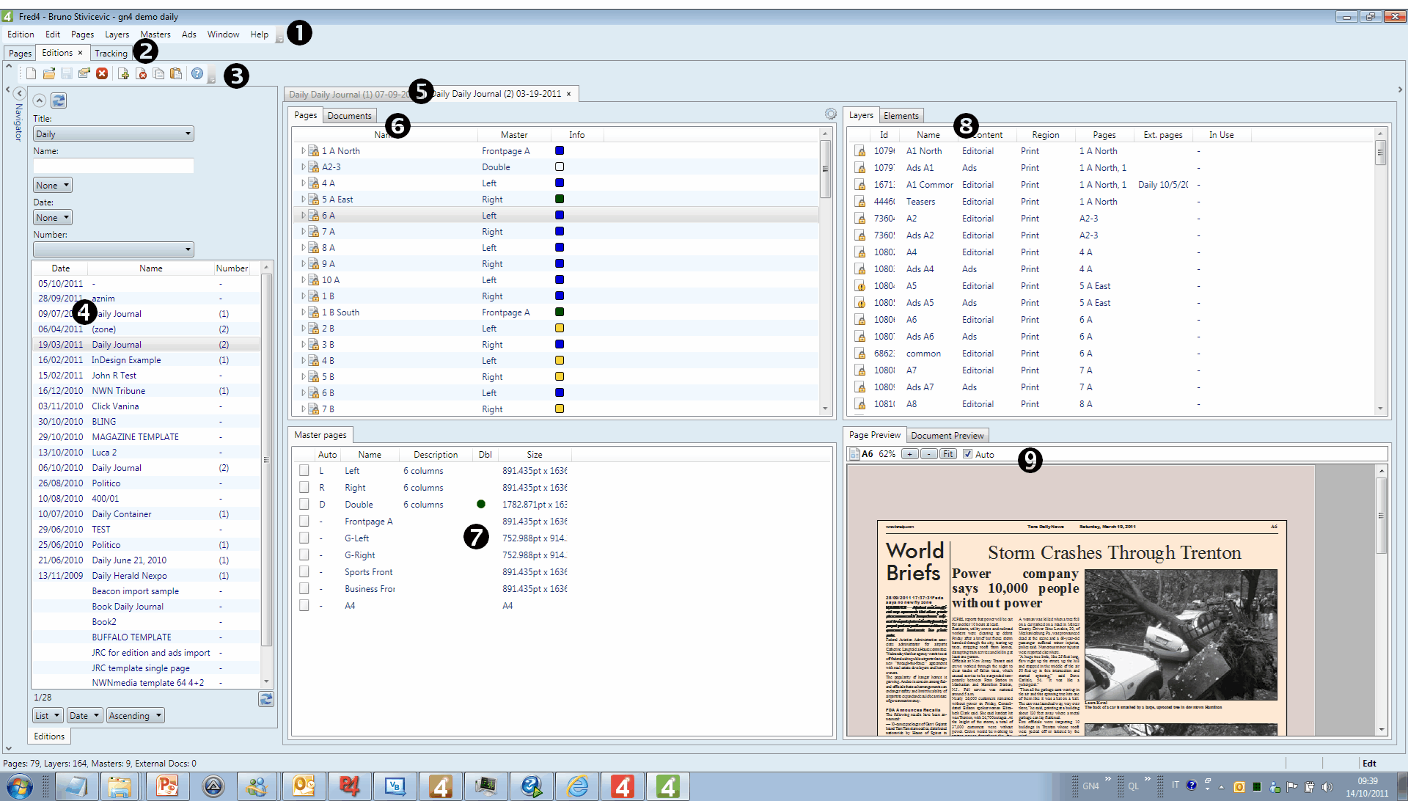Check the Auto box for Frontpage A master
The width and height of the screenshot is (1408, 801).
click(304, 522)
